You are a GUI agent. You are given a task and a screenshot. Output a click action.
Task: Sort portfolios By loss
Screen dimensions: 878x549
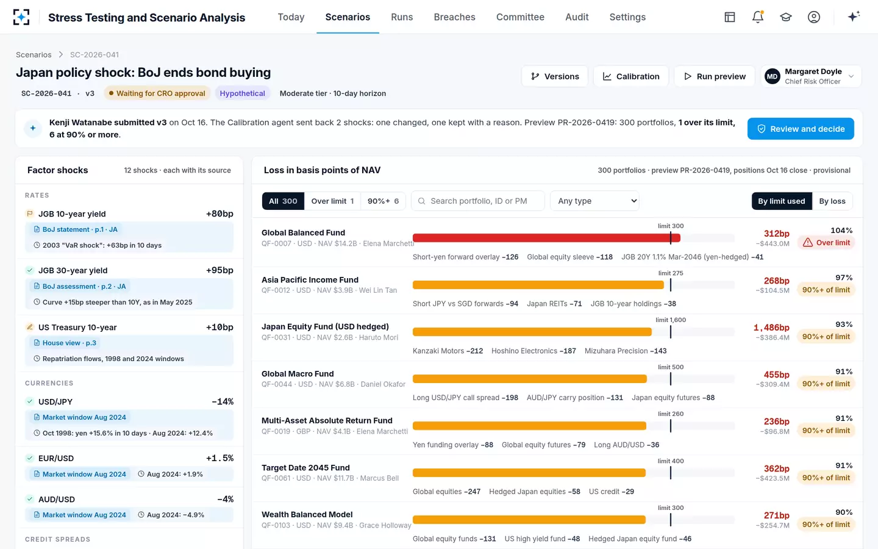(832, 201)
